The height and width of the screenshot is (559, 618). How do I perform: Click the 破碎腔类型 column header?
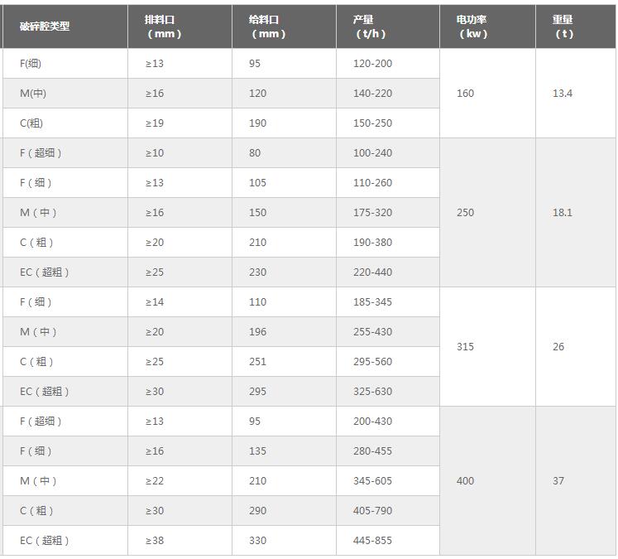pyautogui.click(x=46, y=27)
